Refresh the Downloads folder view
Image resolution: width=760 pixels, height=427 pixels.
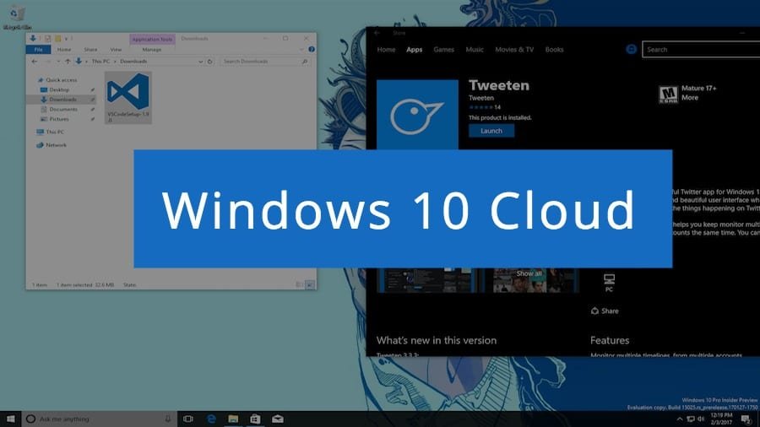pos(212,62)
